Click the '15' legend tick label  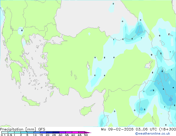pos(41,135)
